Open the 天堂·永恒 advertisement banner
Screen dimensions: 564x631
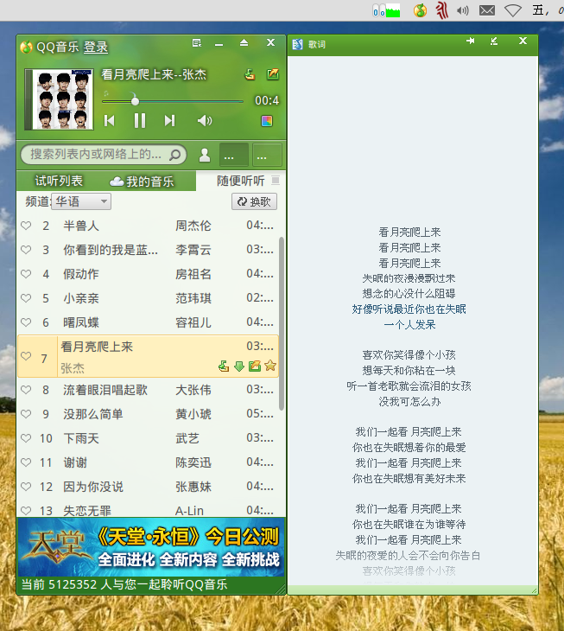coord(151,547)
